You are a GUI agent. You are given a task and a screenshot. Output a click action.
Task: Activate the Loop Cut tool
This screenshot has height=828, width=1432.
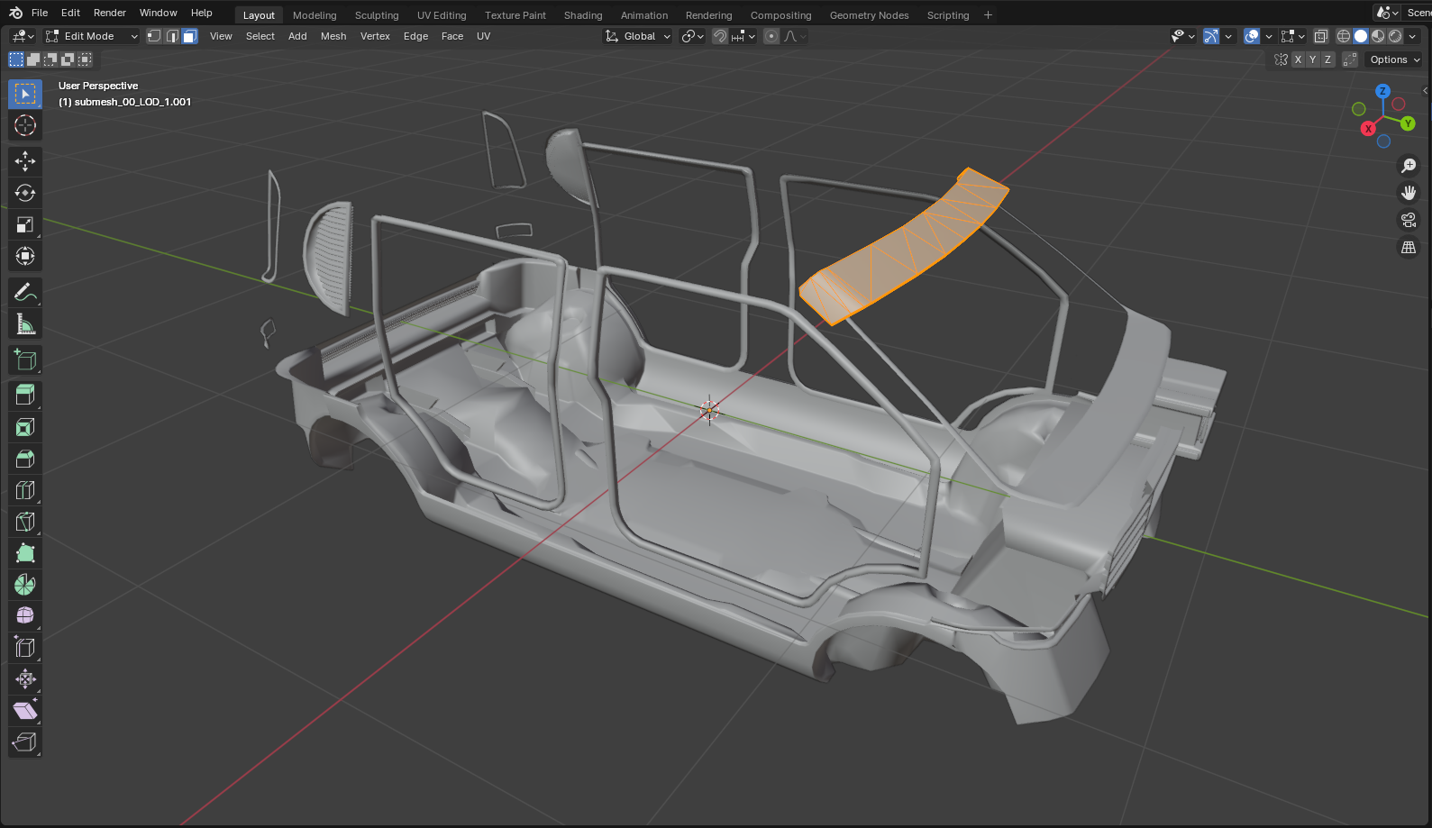tap(25, 490)
